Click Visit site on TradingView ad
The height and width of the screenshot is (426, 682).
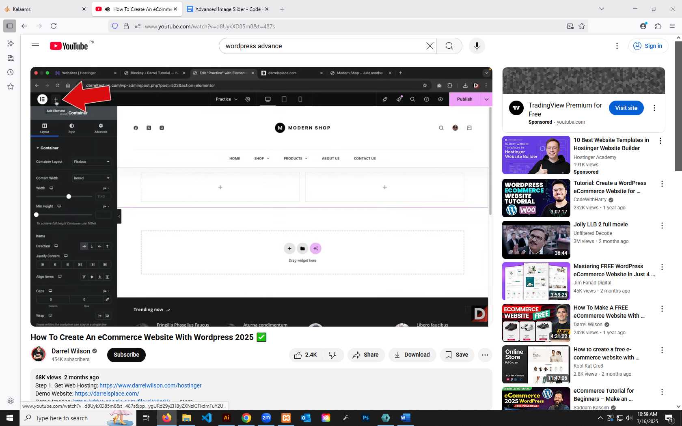point(626,108)
